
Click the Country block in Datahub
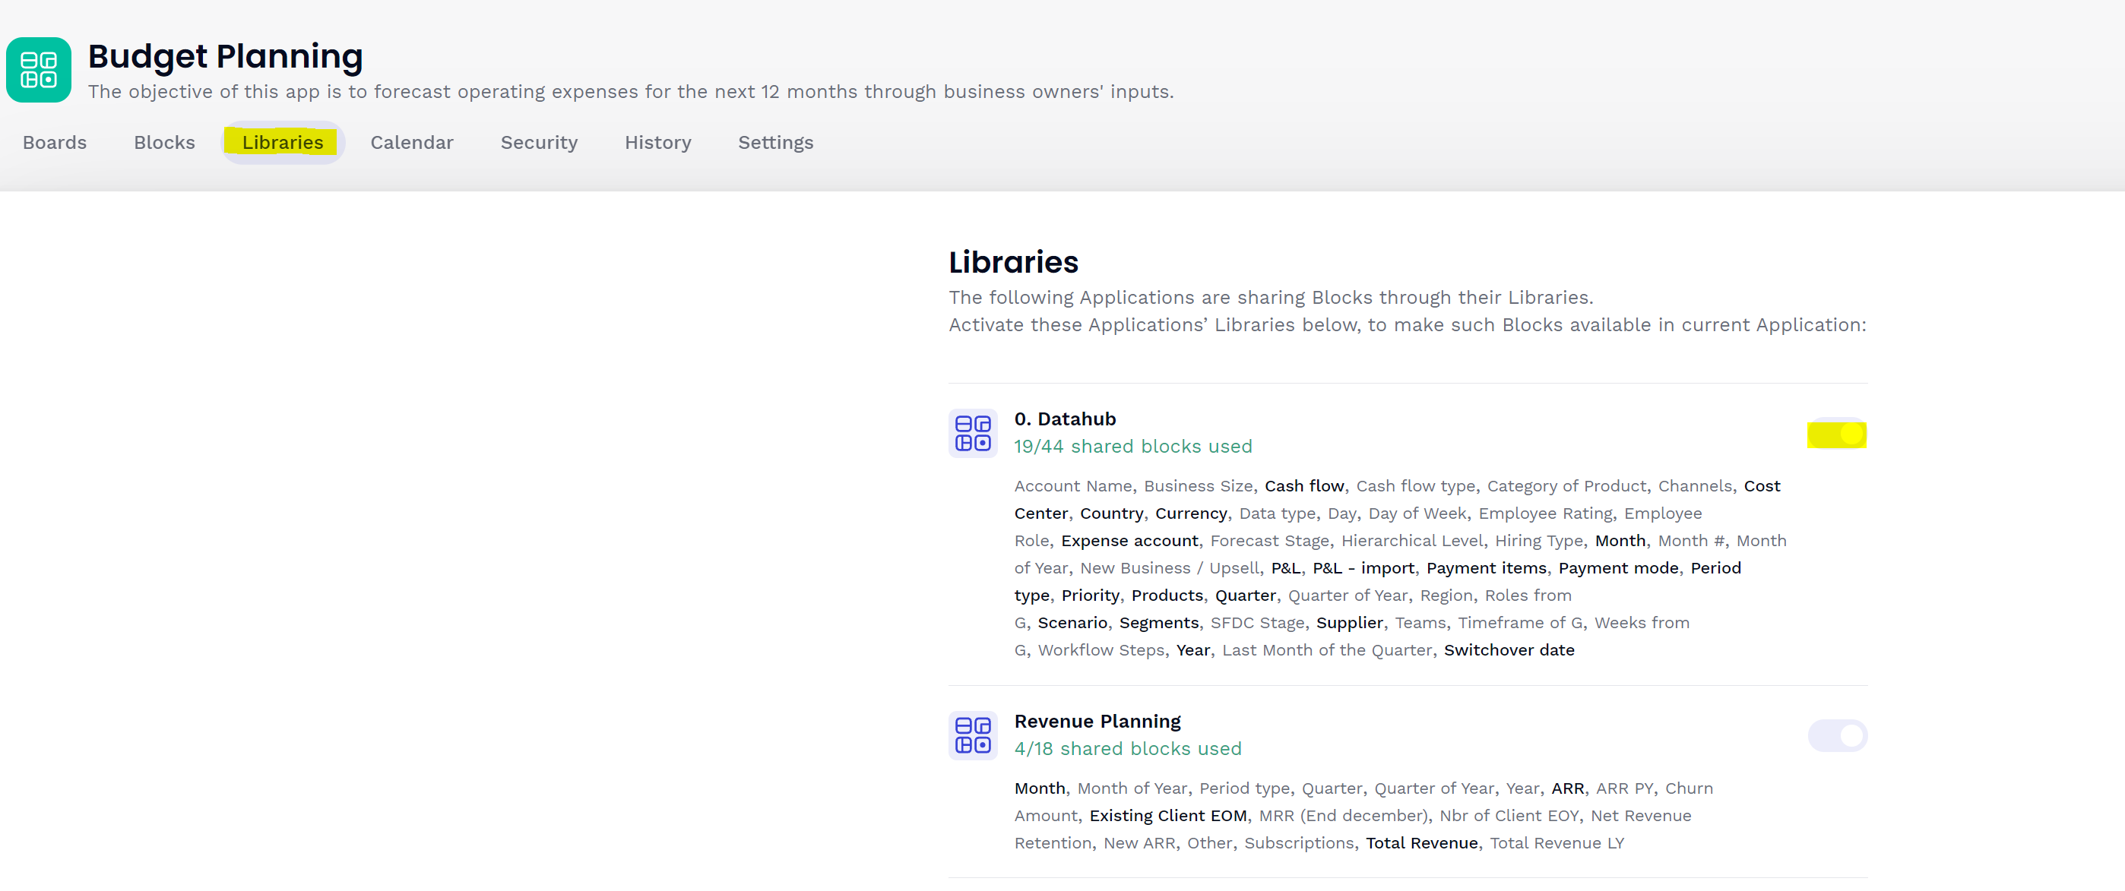[1111, 513]
